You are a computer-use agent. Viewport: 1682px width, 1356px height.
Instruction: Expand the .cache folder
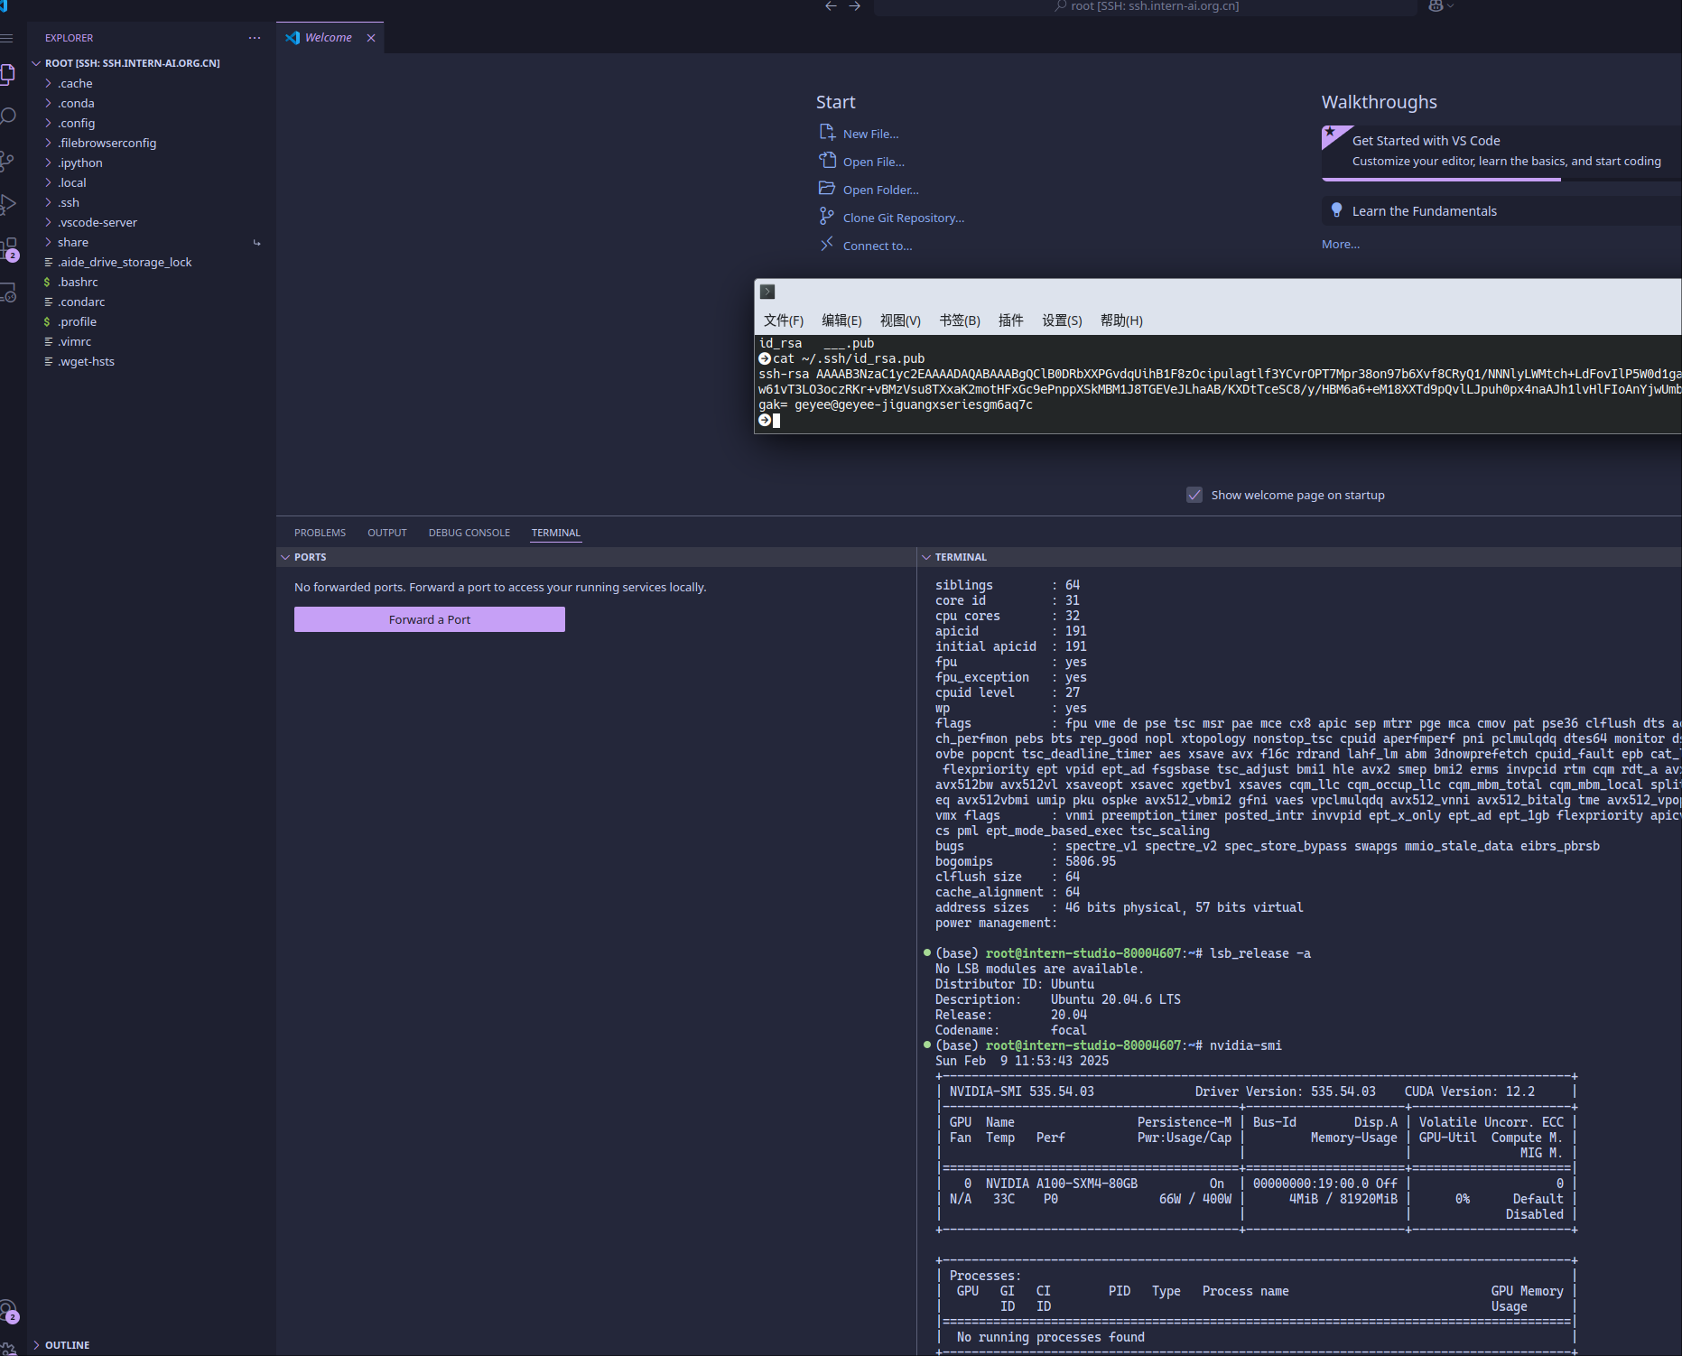click(x=48, y=83)
